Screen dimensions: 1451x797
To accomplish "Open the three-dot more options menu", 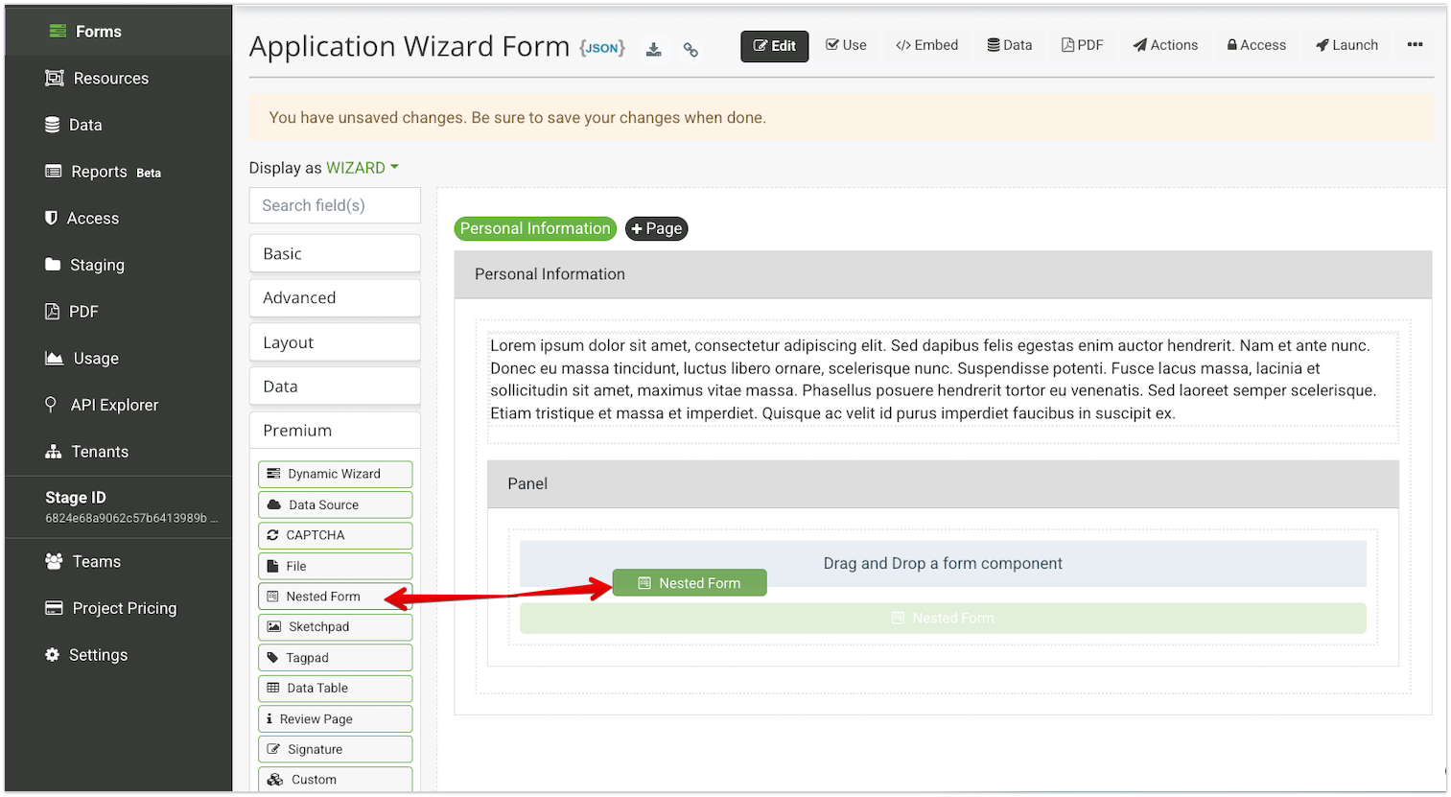I will tap(1415, 45).
